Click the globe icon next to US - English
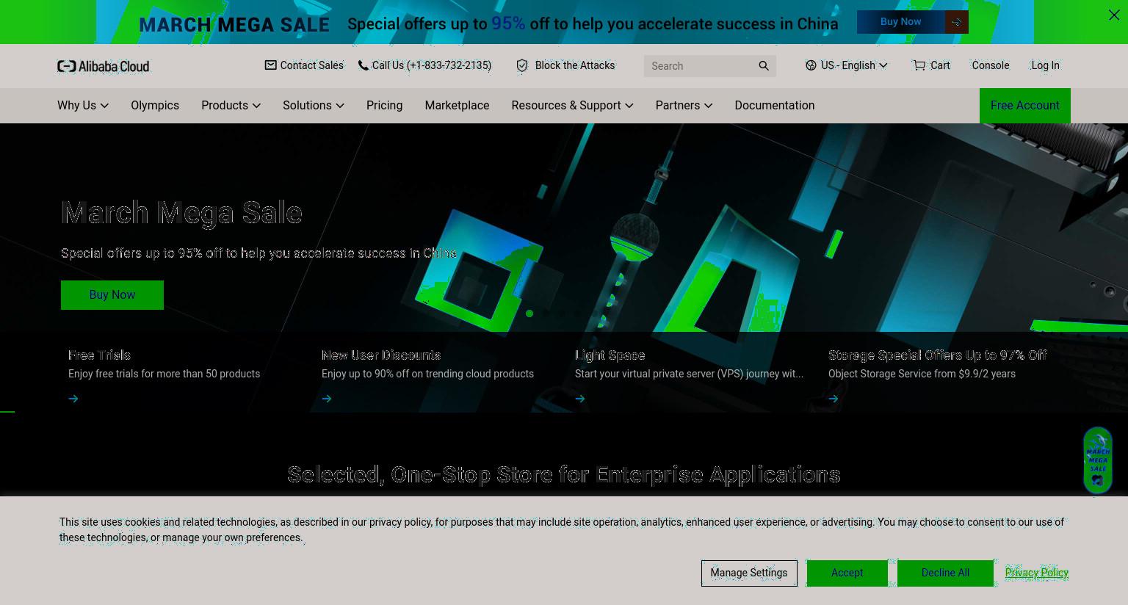The image size is (1128, 605). pos(811,65)
